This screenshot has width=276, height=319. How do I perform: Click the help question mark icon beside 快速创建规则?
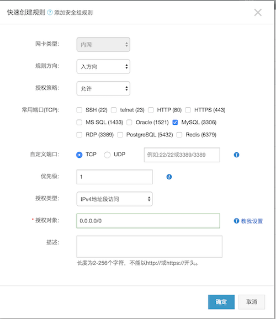[50, 12]
